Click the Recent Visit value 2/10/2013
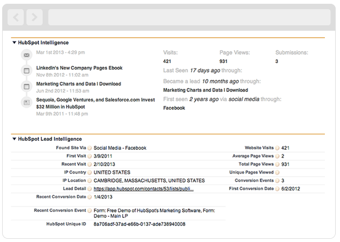 104,164
